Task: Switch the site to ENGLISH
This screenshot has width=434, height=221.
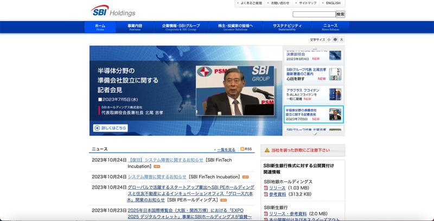Action: coord(333,3)
